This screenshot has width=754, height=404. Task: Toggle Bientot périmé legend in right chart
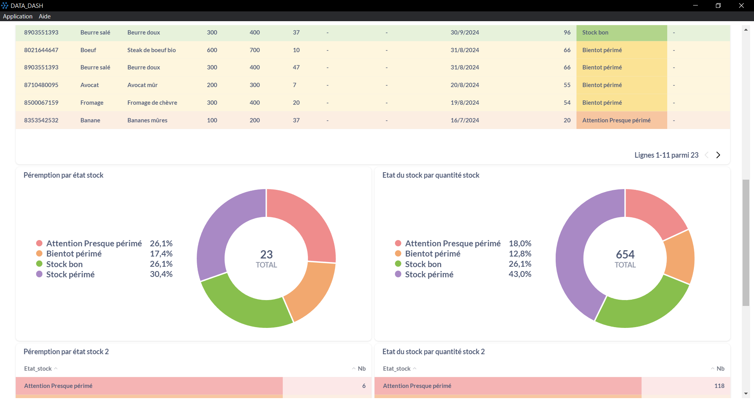tap(432, 254)
